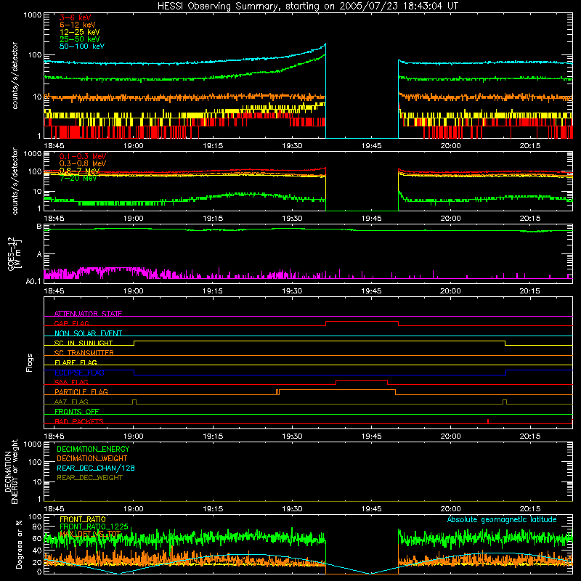Click the '0.3-0.8 MeV' legend entry
This screenshot has width=581, height=581.
[x=83, y=163]
